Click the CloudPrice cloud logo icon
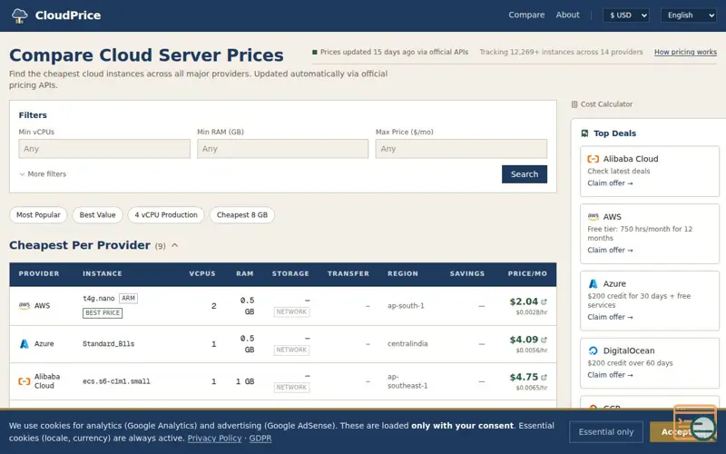The width and height of the screenshot is (726, 454). [x=19, y=15]
